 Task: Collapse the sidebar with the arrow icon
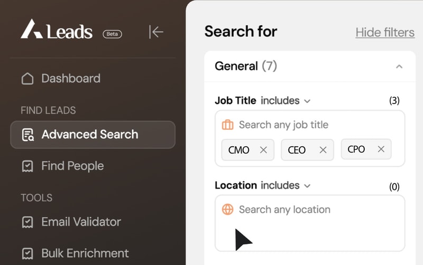tap(156, 32)
